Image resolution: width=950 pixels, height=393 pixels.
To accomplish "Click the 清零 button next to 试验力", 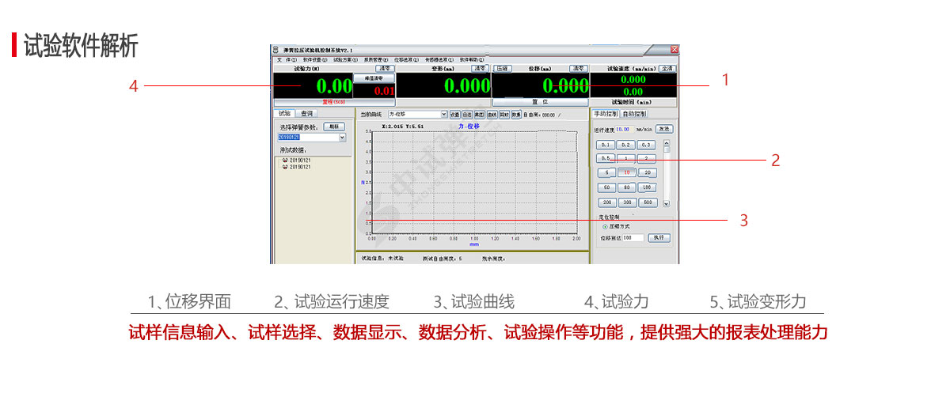I will 383,69.
